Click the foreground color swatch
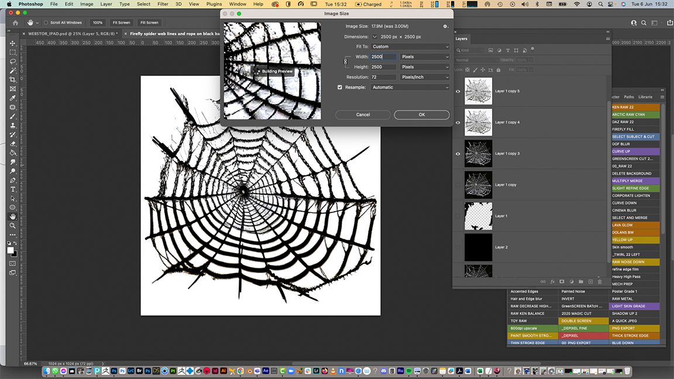This screenshot has height=379, width=674. 10,249
